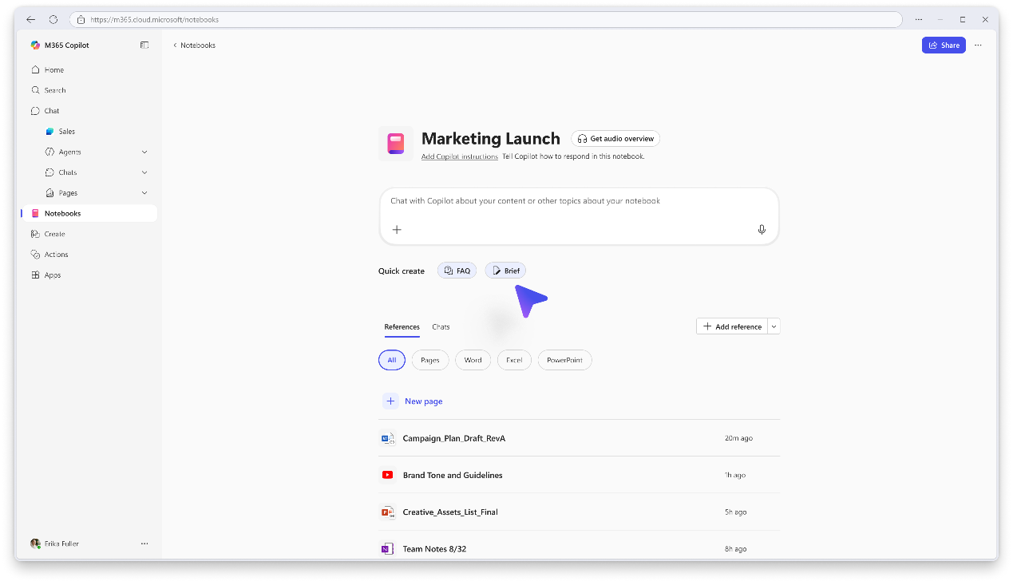
Task: Click the more options ellipsis beside Share
Action: tap(978, 45)
